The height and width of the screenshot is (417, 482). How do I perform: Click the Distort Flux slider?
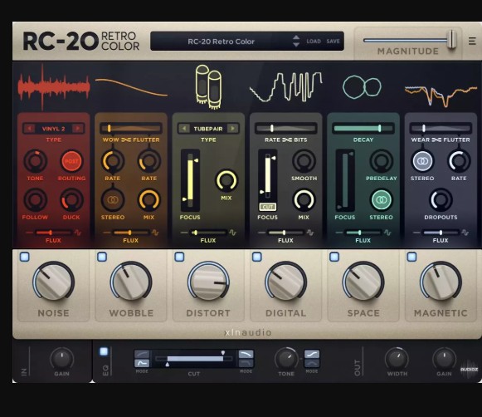(x=208, y=233)
